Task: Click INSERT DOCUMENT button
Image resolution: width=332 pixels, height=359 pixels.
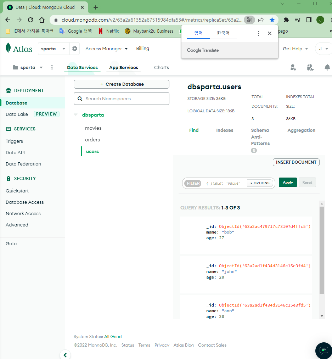Action: tap(296, 162)
